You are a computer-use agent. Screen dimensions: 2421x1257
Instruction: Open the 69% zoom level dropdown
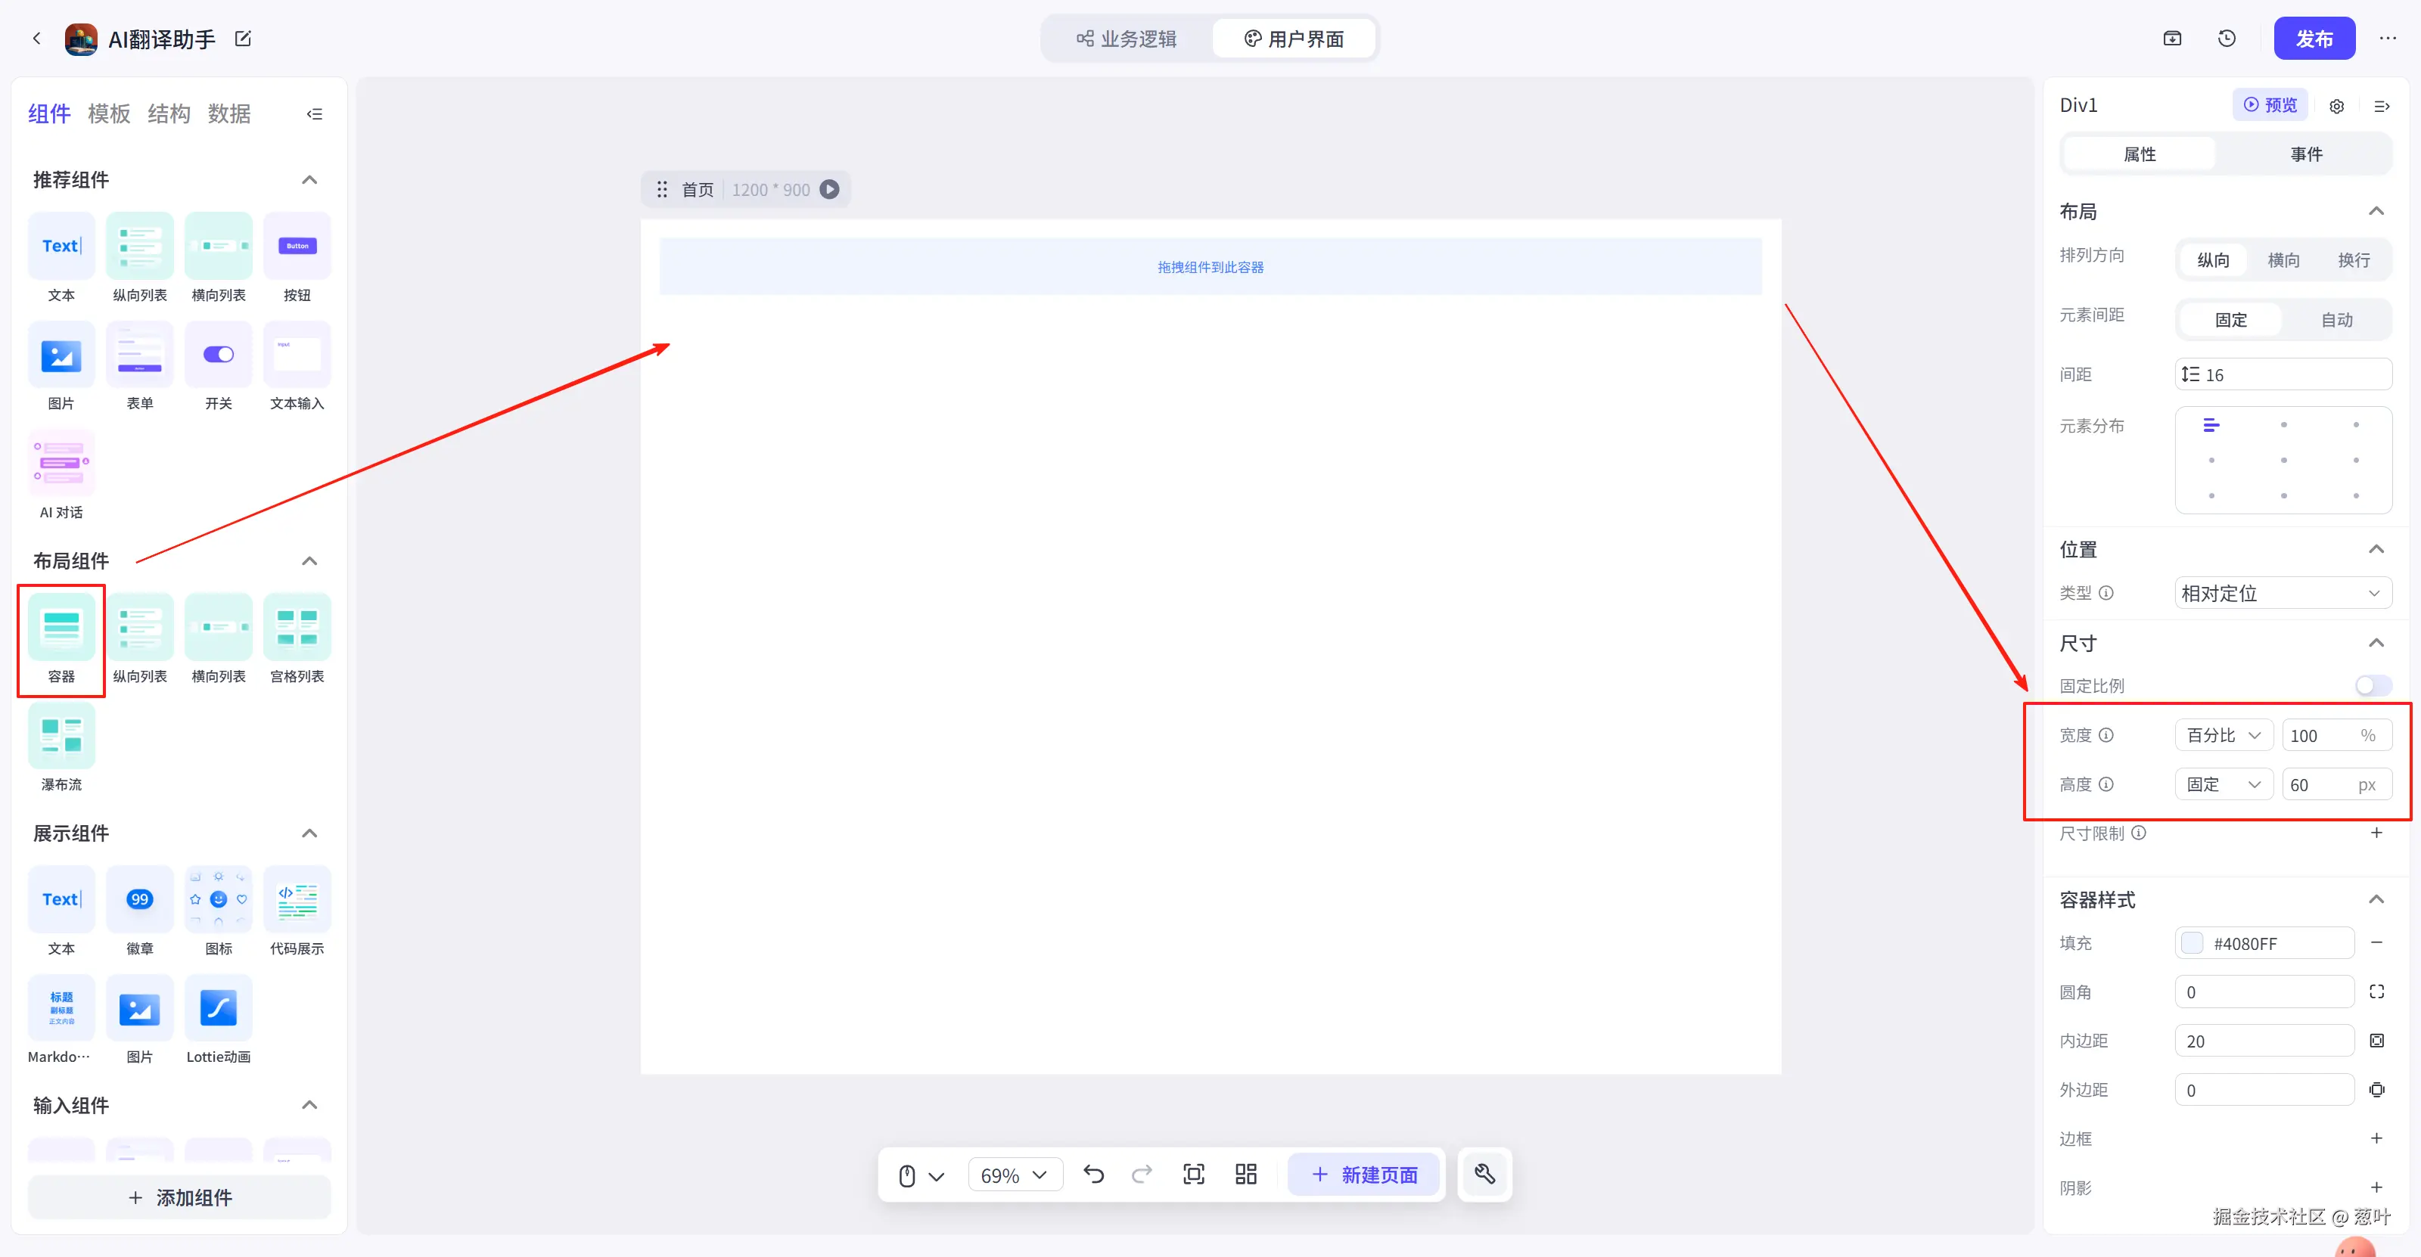click(1013, 1175)
